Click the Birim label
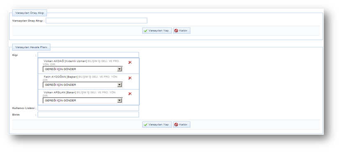The width and height of the screenshot is (341, 152). pyautogui.click(x=16, y=115)
